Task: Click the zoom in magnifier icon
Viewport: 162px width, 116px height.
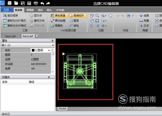Action: [x=103, y=16]
